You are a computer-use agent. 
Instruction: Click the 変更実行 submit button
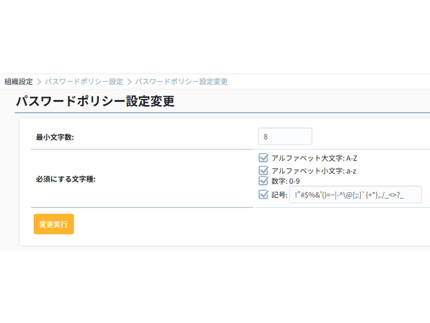coord(54,224)
